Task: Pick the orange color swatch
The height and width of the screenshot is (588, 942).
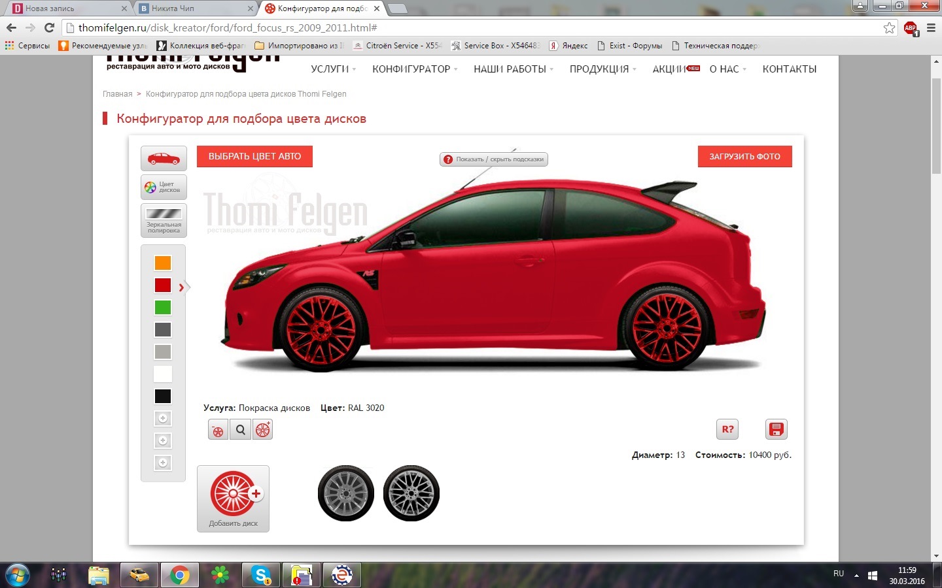Action: [163, 263]
